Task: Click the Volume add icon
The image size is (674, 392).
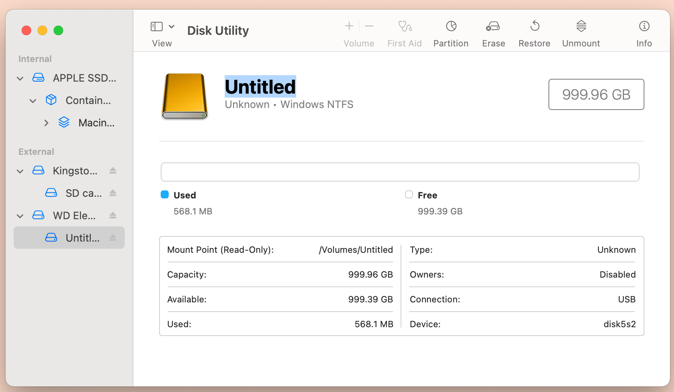Action: click(348, 26)
